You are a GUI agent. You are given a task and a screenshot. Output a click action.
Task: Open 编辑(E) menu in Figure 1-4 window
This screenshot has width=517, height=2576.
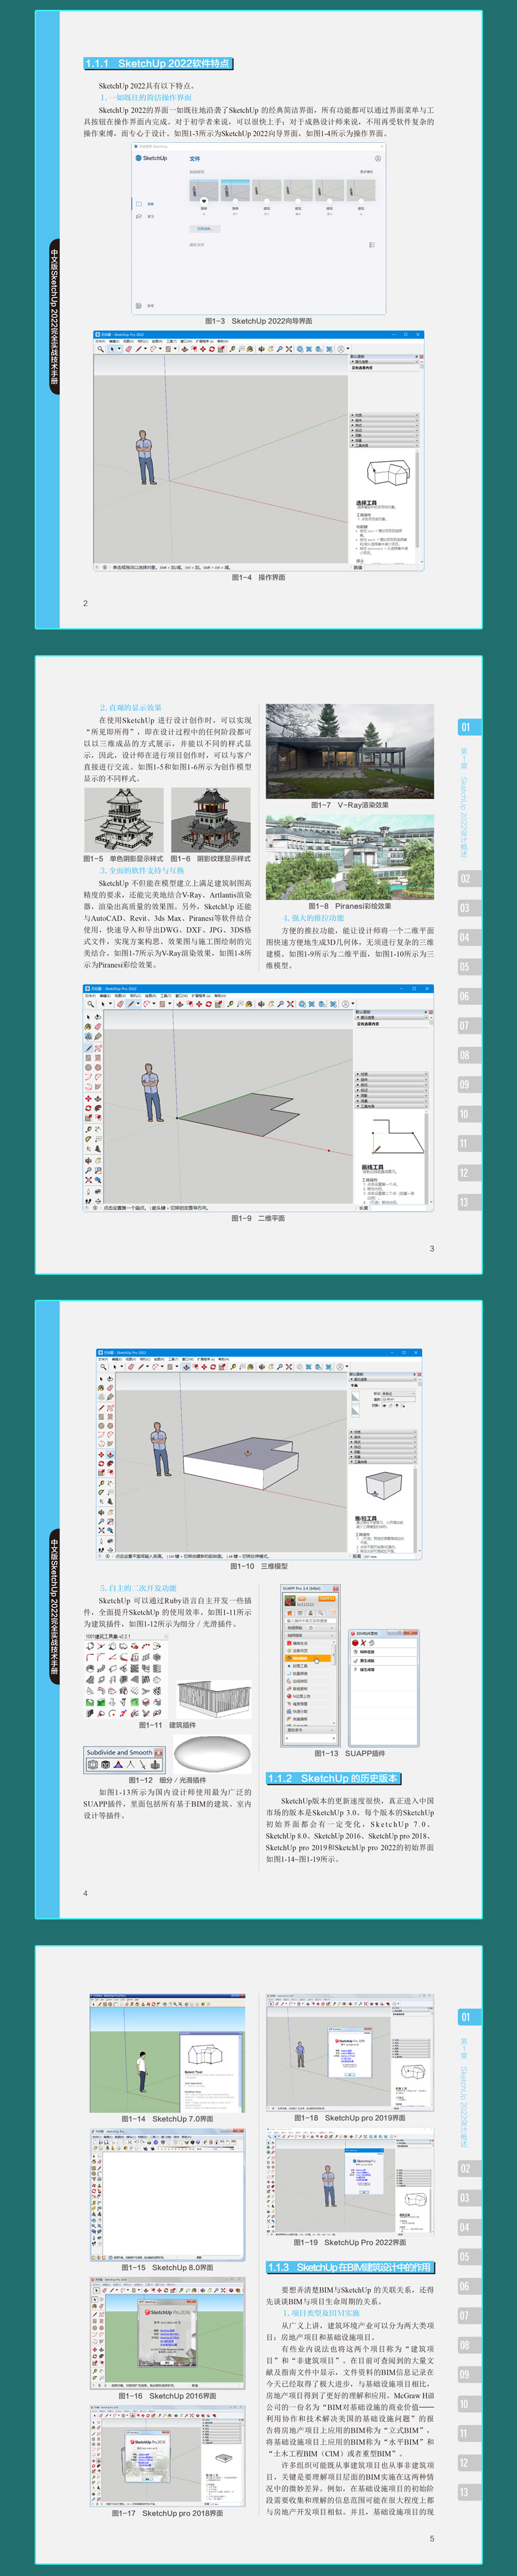pyautogui.click(x=115, y=341)
